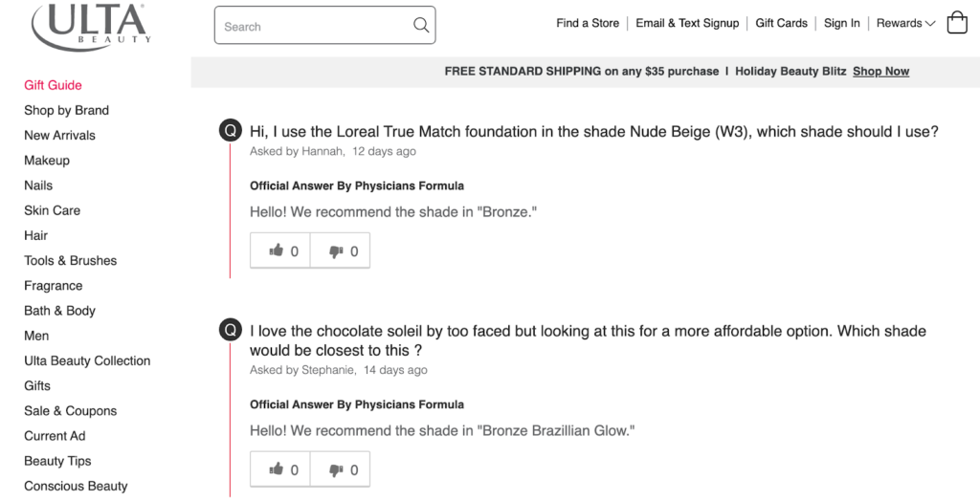This screenshot has height=501, width=980.
Task: Expand the Rewards dropdown
Action: pos(905,23)
